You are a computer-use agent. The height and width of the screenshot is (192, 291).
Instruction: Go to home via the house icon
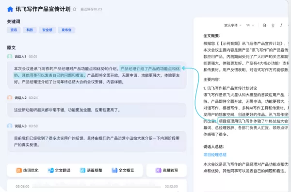point(10,9)
